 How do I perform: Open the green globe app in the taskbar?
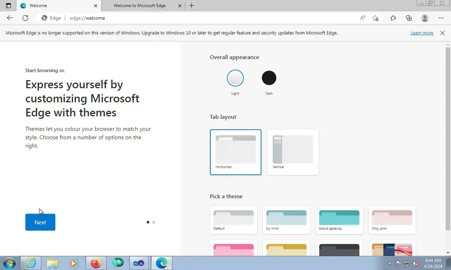click(x=118, y=263)
